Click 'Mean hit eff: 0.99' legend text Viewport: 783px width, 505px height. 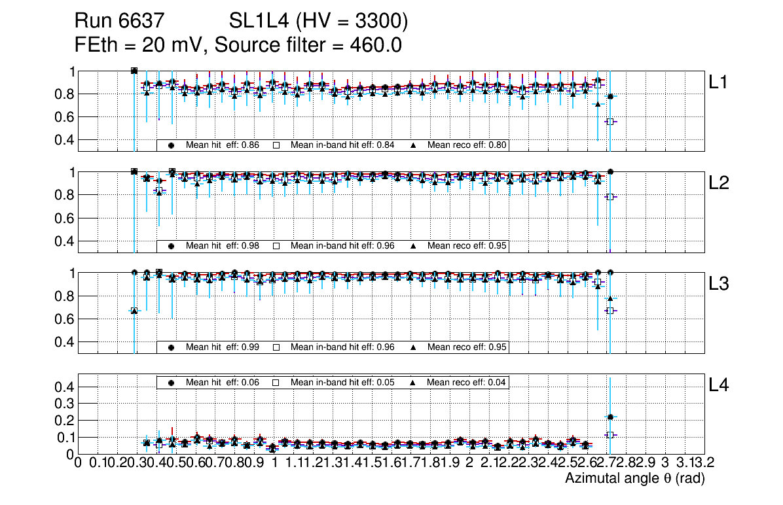(x=223, y=347)
